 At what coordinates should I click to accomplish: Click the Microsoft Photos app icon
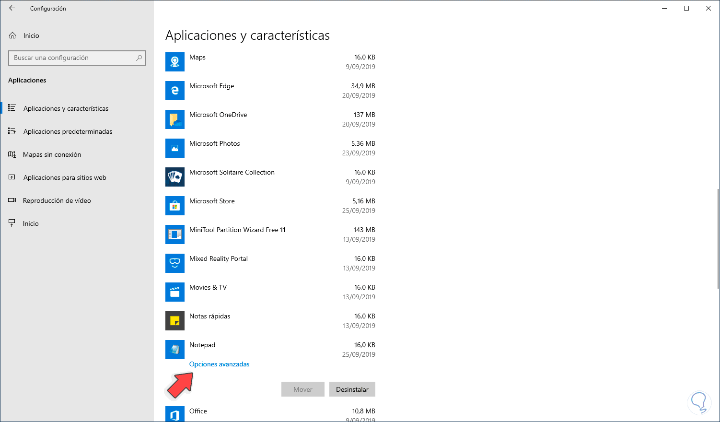pyautogui.click(x=175, y=148)
